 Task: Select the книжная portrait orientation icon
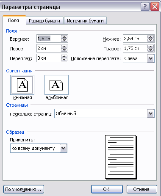[x=22, y=85]
